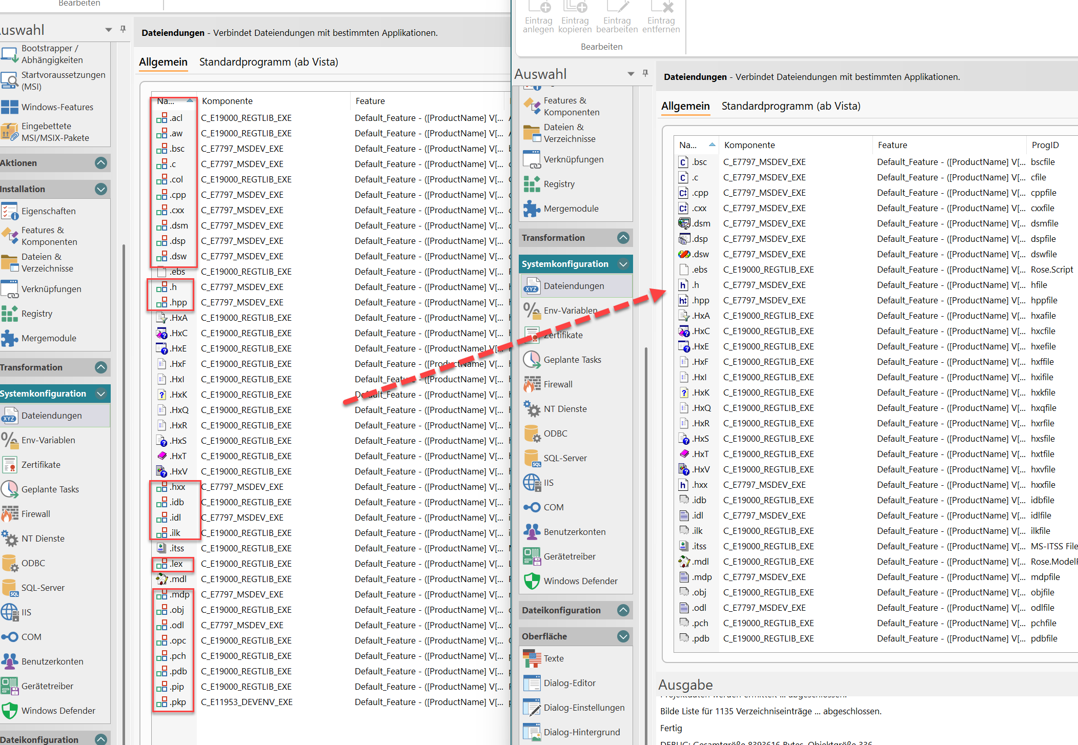The height and width of the screenshot is (745, 1078).
Task: Open Mergemodule puzzle icon in right window
Action: pyautogui.click(x=532, y=209)
